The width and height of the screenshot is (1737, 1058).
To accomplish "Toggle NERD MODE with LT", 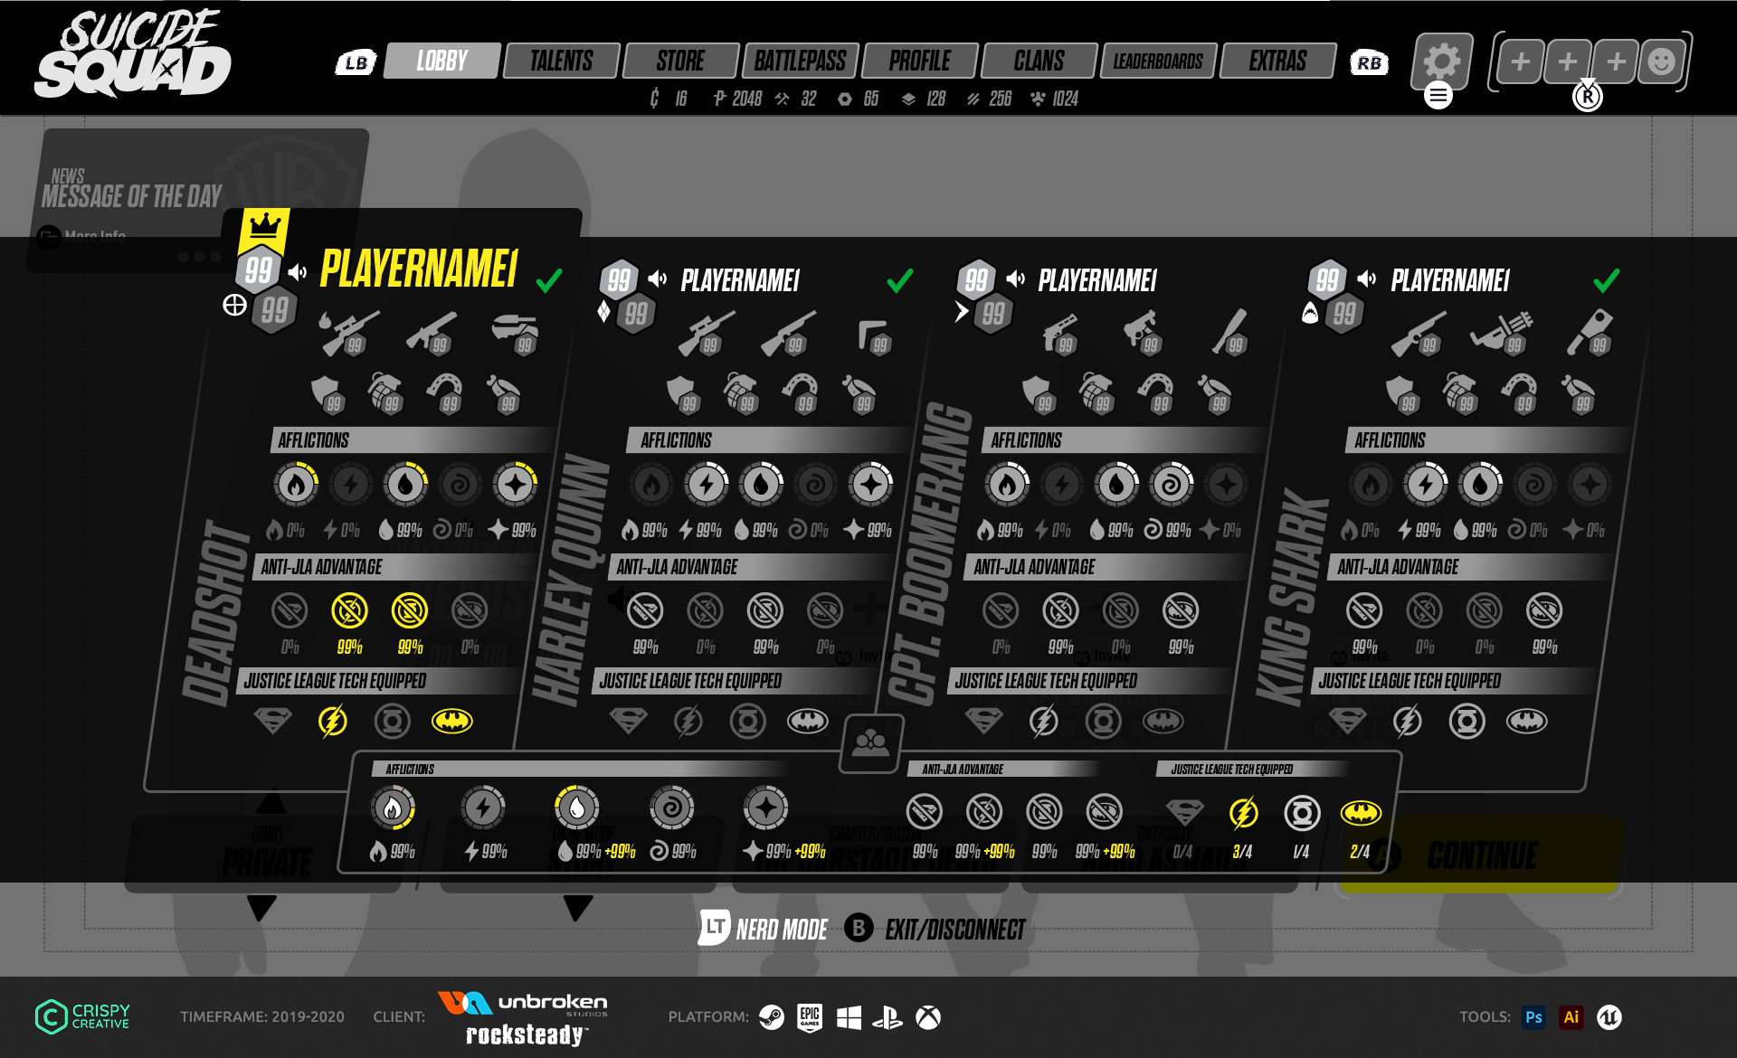I will [764, 928].
